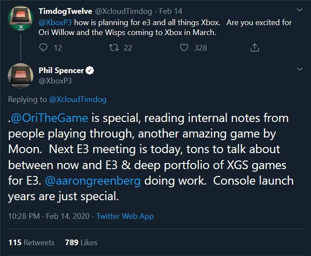Viewport: 311px width, 256px height.
Task: View the 789 Likes list
Action: coord(81,242)
